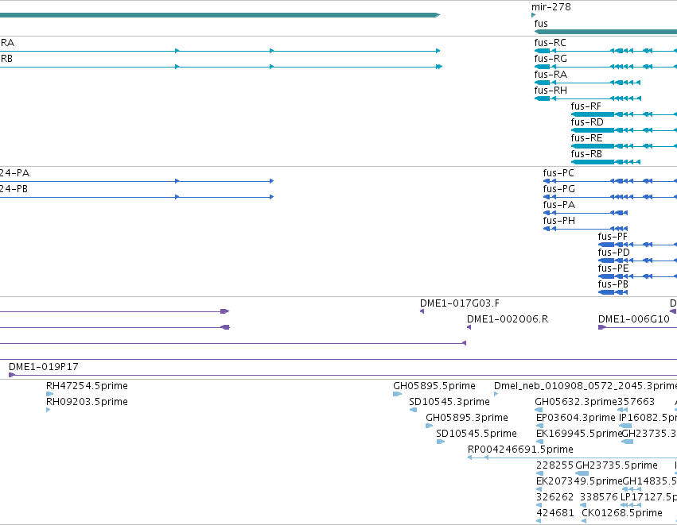677x525 pixels.
Task: Click the GH05632.3prime EST label
Action: (576, 402)
